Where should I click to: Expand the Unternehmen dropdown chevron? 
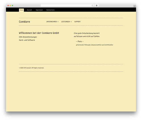coord(58,22)
